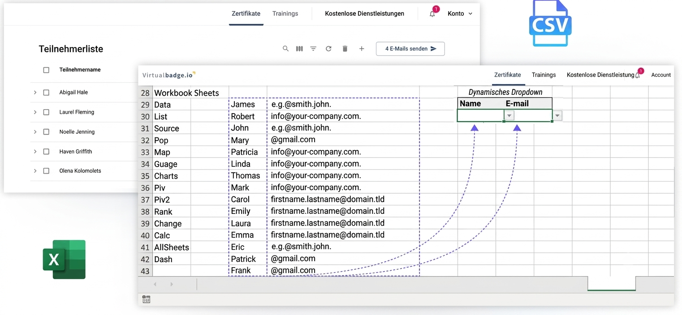This screenshot has height=315, width=682.
Task: Select the AllSheets cell
Action: click(172, 247)
